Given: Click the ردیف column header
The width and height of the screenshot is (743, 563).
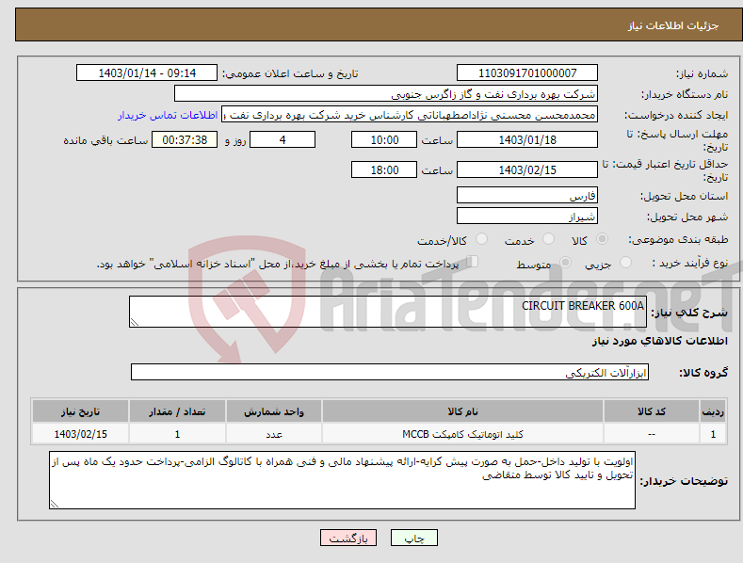Looking at the screenshot, I should point(713,411).
